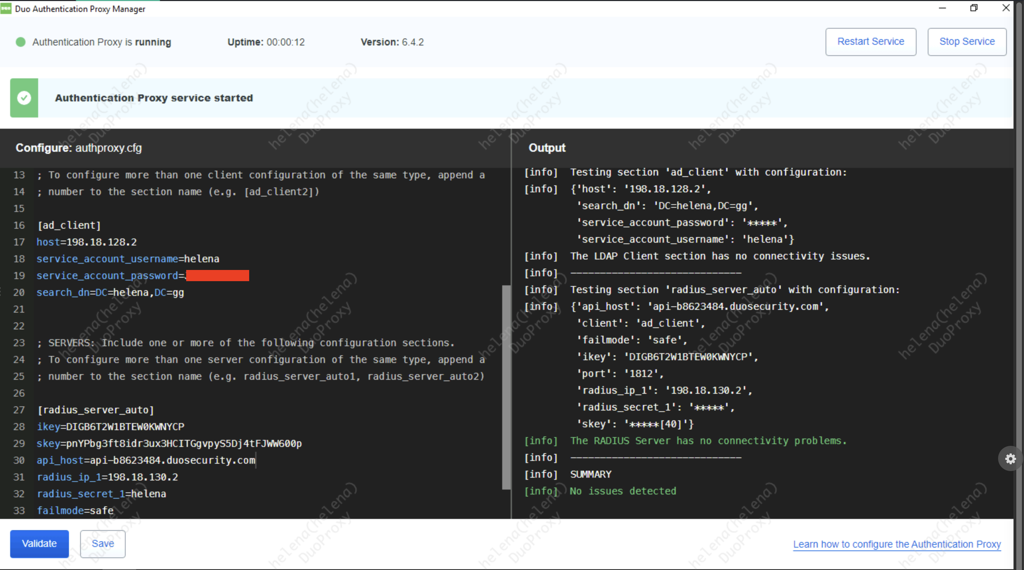Minimize the Duo Proxy Manager window
This screenshot has width=1024, height=570.
click(942, 8)
